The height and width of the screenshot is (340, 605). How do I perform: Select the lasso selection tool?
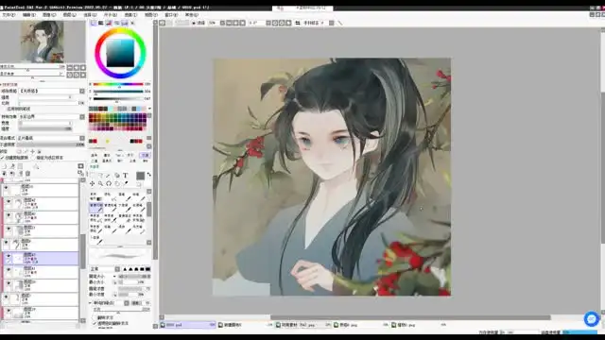coord(100,176)
